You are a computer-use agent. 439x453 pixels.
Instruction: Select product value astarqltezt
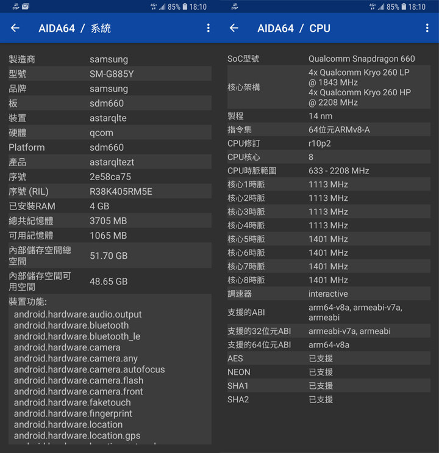tap(112, 162)
